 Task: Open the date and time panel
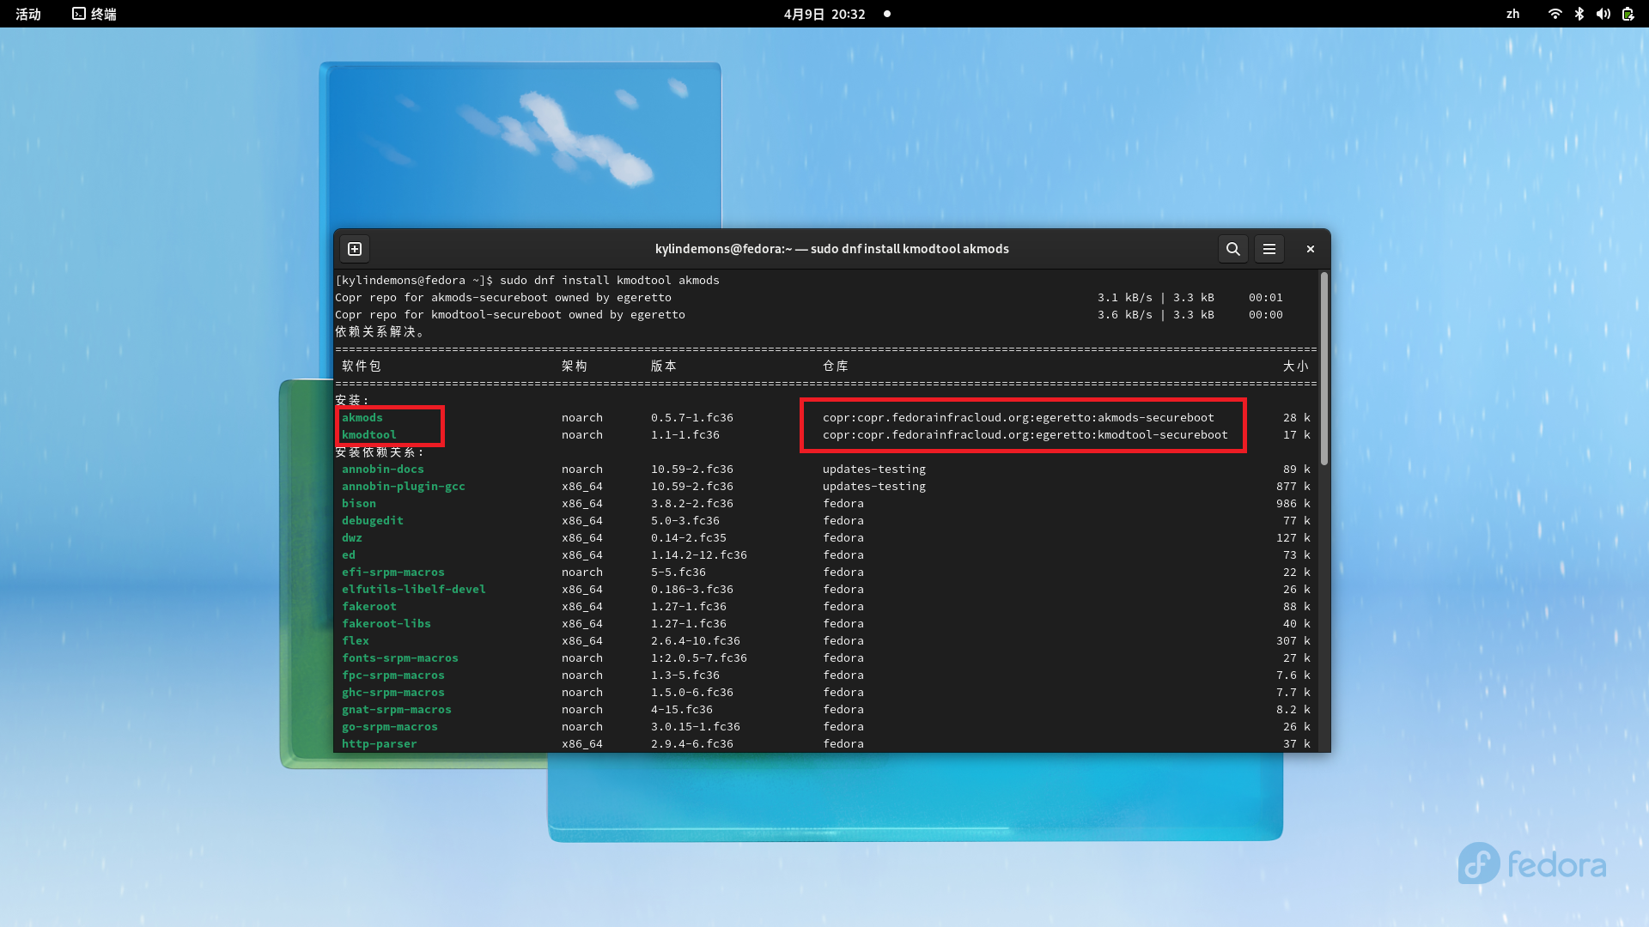coord(824,14)
